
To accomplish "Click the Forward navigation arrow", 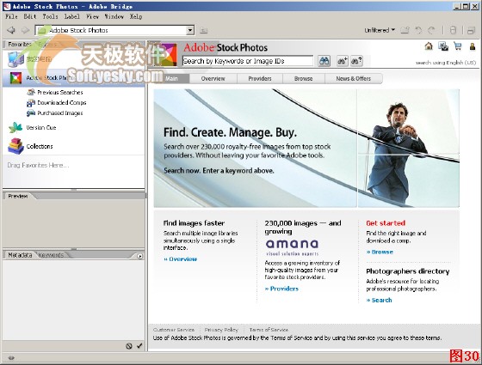I will coord(25,30).
